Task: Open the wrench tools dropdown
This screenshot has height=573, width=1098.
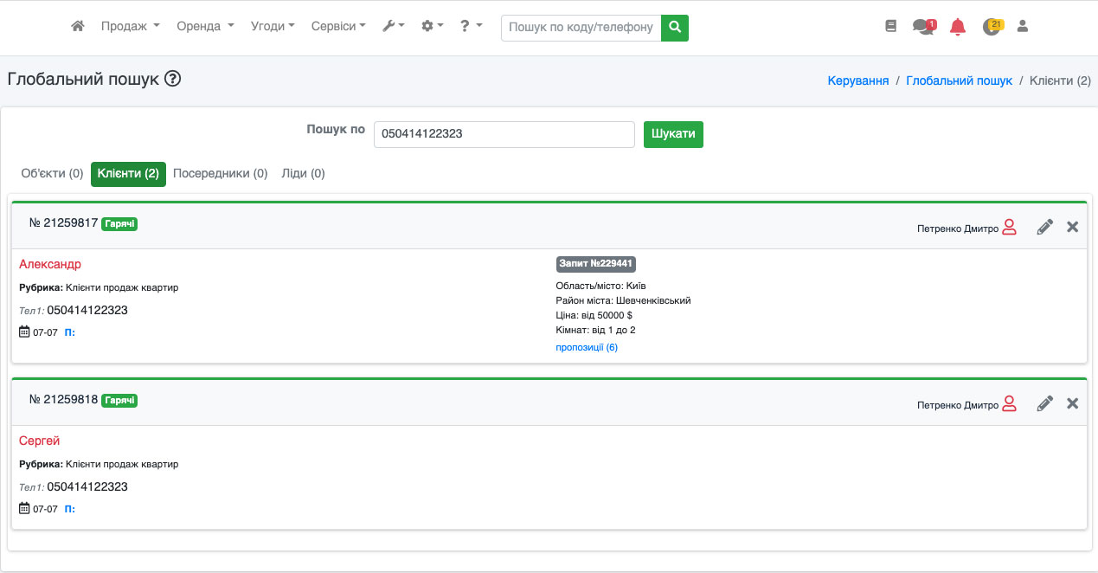Action: click(393, 27)
